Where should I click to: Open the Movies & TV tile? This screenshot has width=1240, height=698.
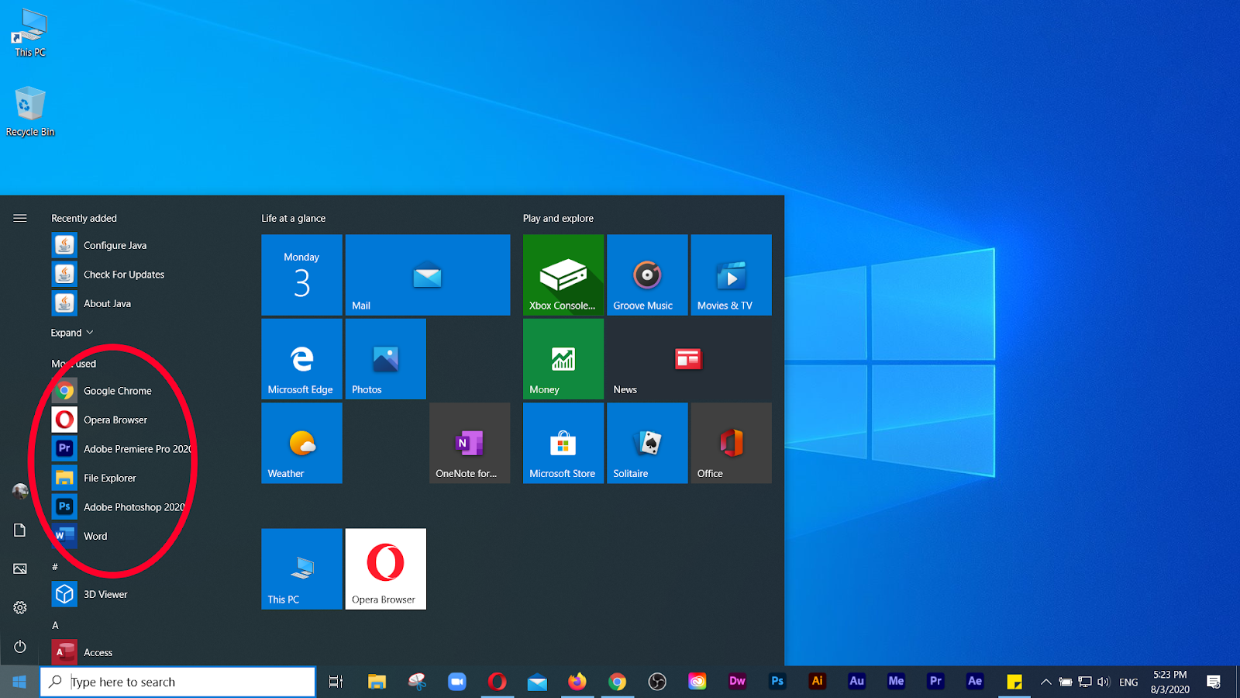pos(731,275)
